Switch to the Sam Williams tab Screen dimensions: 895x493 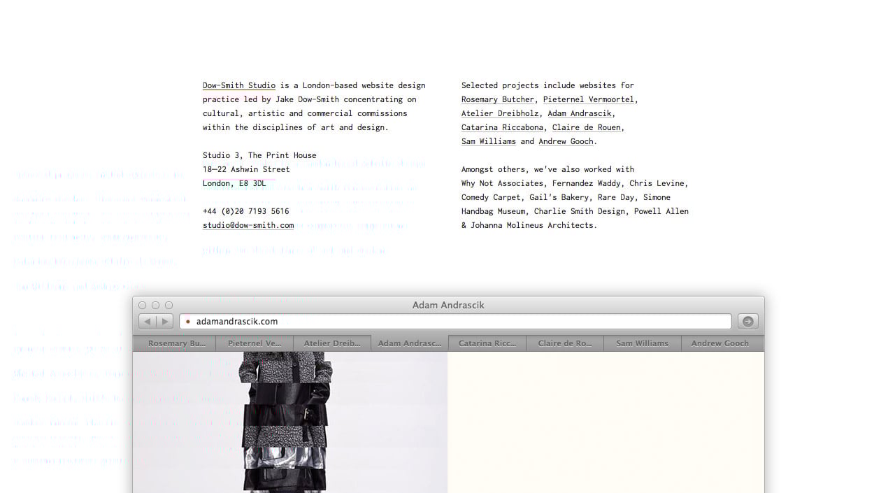[642, 343]
